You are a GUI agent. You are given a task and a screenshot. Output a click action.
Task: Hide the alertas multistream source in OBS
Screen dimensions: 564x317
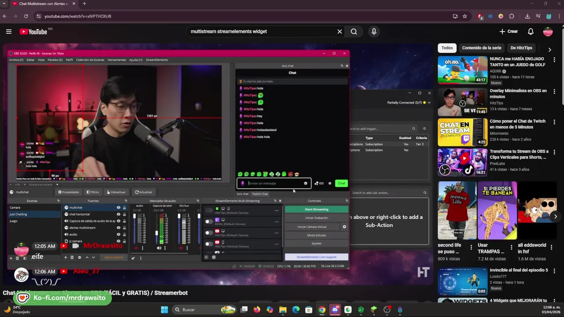pos(118,228)
